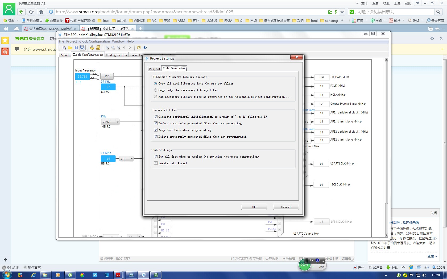Expand the 翻译 translate dropdown
Screen dimensions: 447x279
tap(403, 20)
